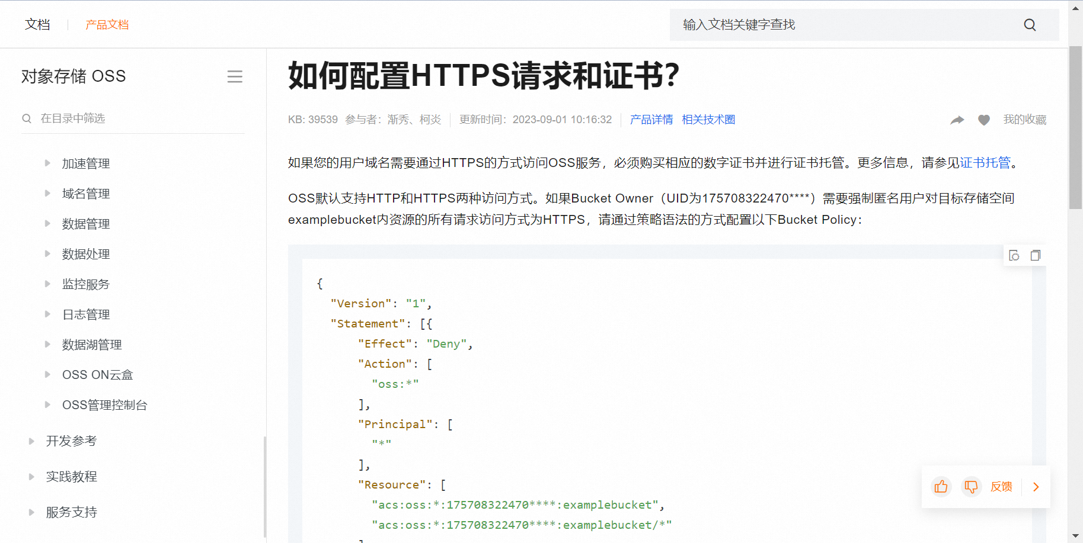Click the heart favorite icon
The width and height of the screenshot is (1083, 543).
click(x=984, y=120)
